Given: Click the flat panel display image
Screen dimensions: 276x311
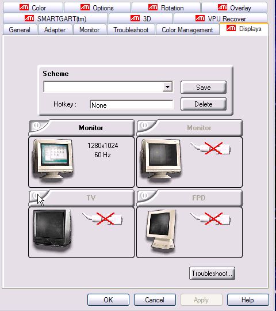Looking at the screenshot, I should click(x=161, y=229).
